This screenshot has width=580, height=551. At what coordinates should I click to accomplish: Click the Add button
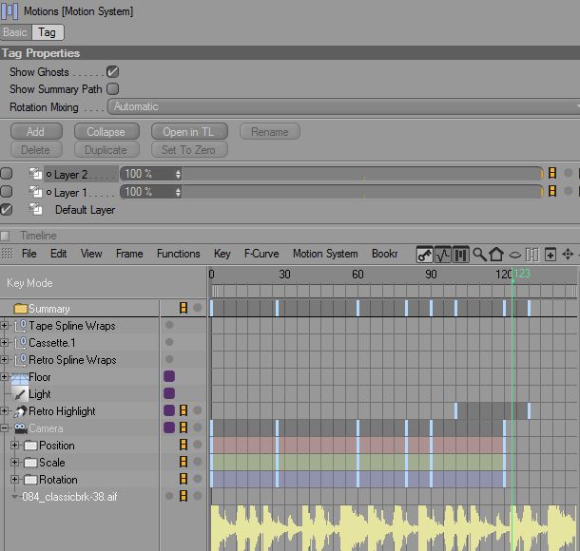tap(35, 132)
